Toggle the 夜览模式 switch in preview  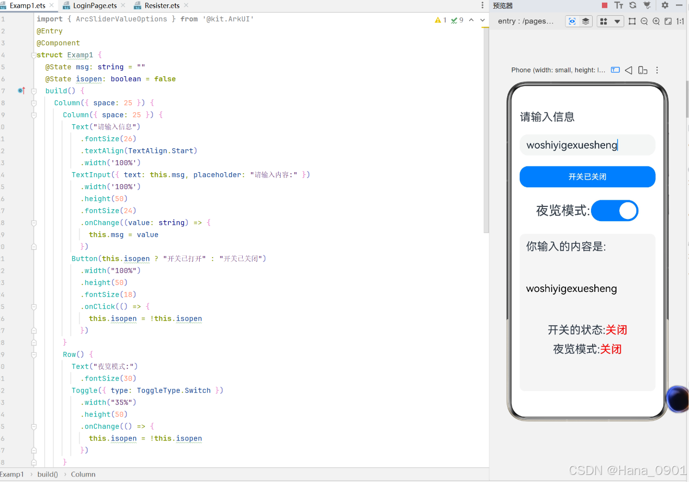point(614,211)
